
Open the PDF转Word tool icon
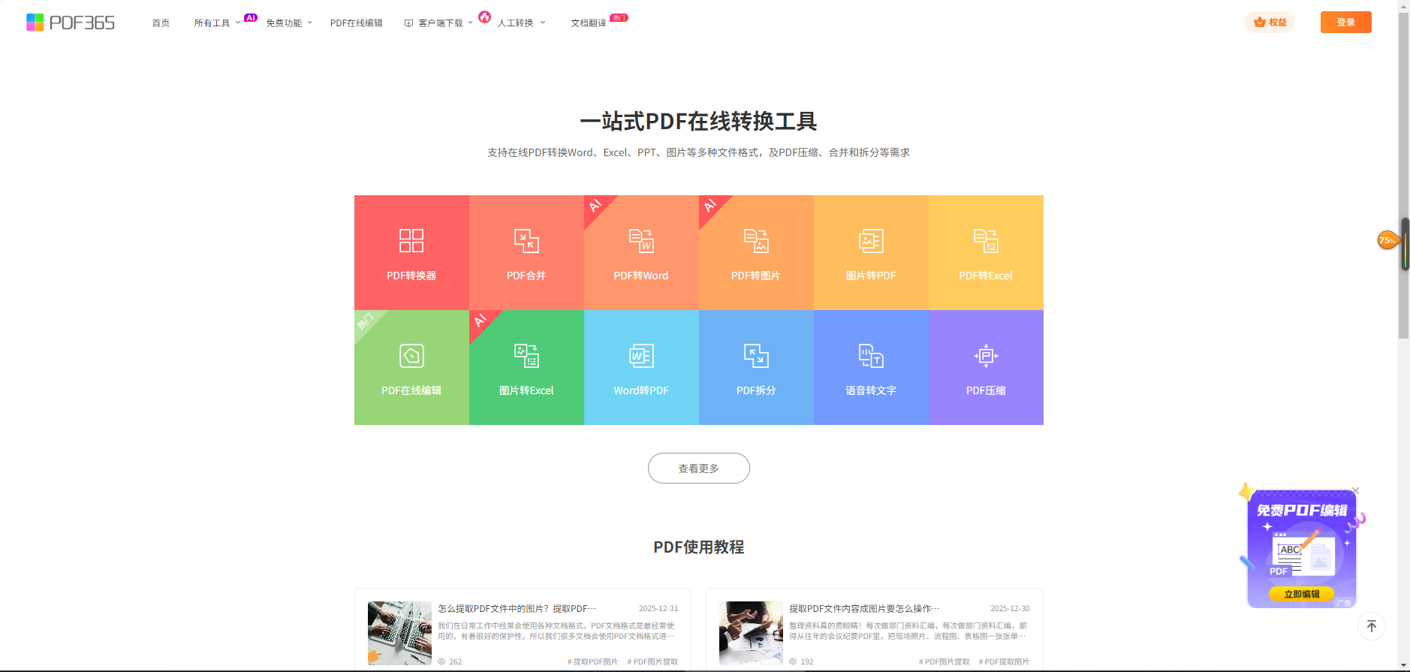pyautogui.click(x=641, y=241)
